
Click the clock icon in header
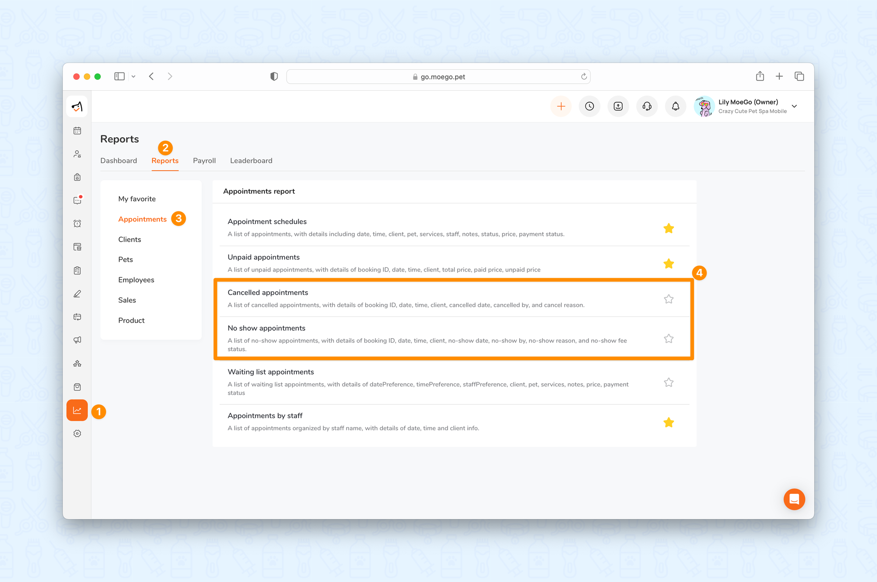(589, 106)
